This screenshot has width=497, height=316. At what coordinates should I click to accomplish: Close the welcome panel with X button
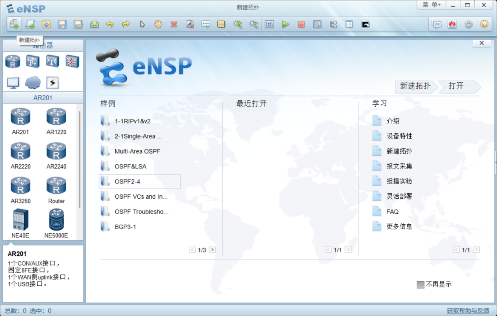tap(482, 43)
